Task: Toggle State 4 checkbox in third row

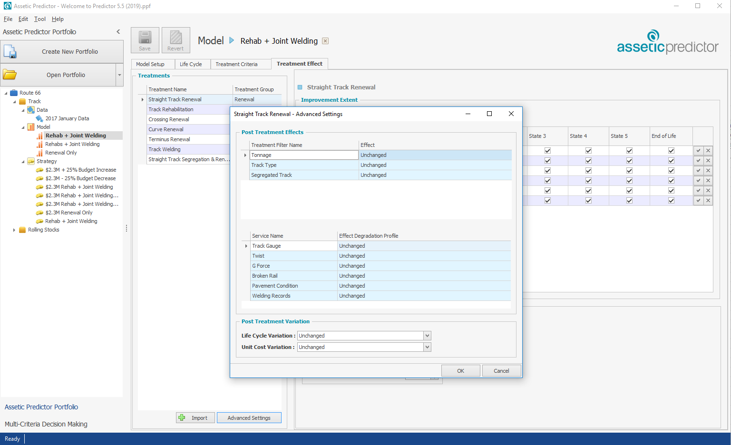Action: (x=588, y=171)
